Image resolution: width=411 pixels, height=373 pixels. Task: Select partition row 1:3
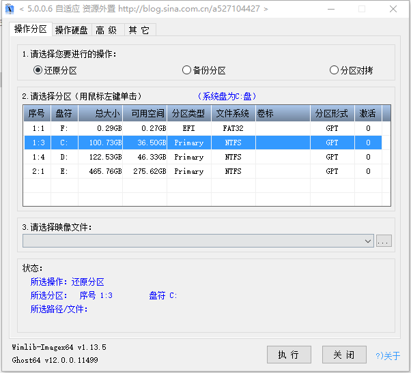[203, 143]
